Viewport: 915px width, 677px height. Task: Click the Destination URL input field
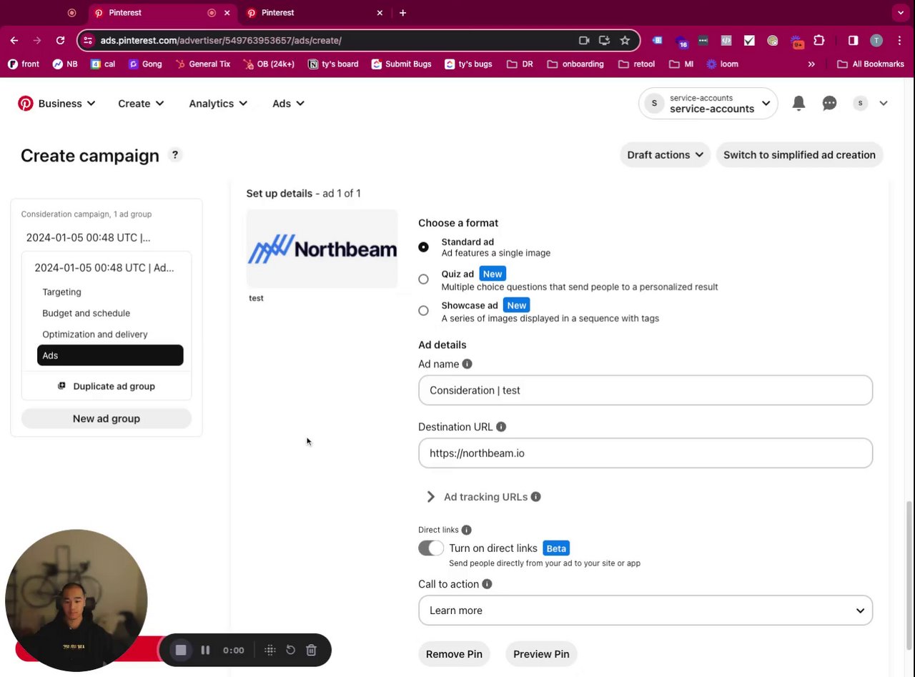[646, 453]
